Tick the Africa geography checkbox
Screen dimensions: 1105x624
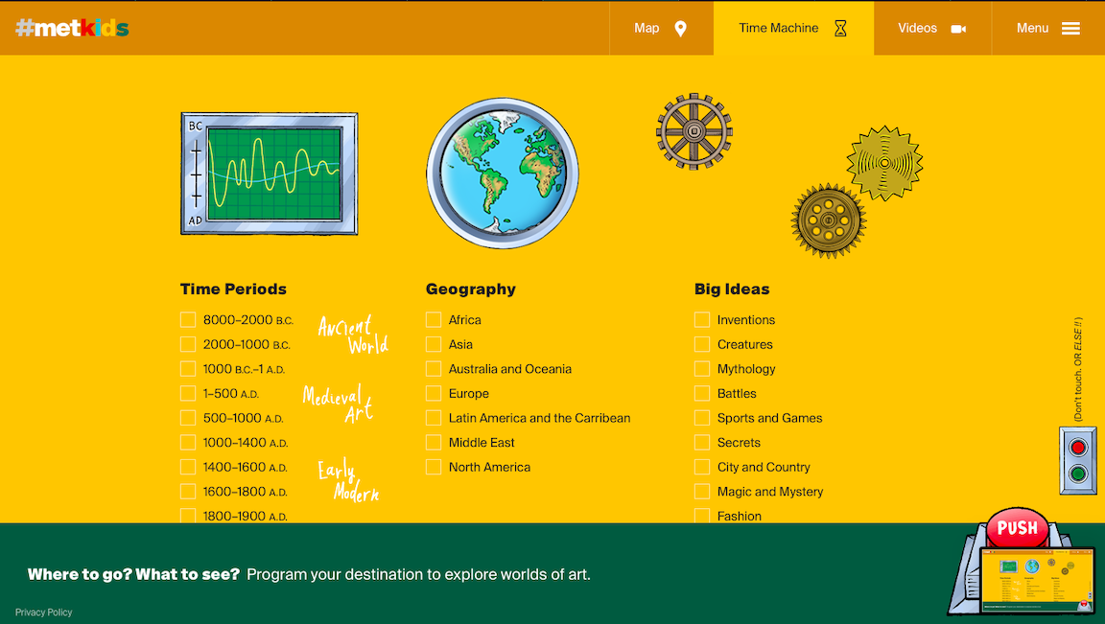434,320
